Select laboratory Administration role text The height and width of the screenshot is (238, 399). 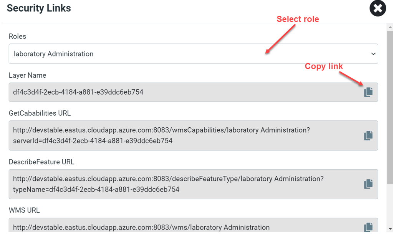pos(53,54)
